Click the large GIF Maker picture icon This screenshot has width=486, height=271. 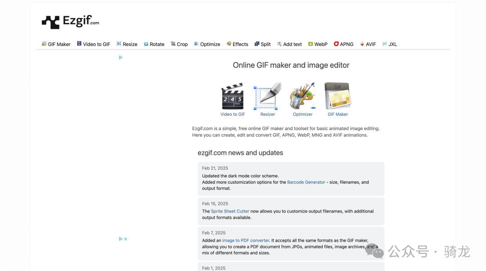pyautogui.click(x=338, y=96)
